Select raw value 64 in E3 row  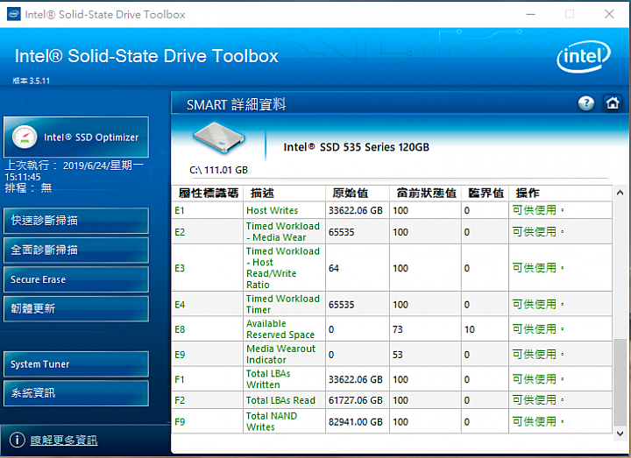click(x=334, y=268)
